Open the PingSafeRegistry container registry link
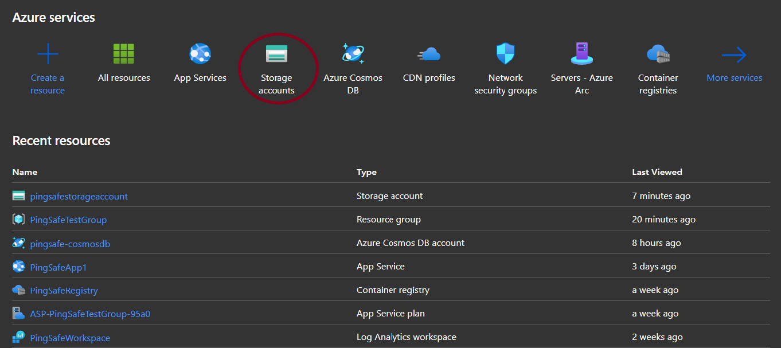Image resolution: width=781 pixels, height=348 pixels. tap(64, 291)
